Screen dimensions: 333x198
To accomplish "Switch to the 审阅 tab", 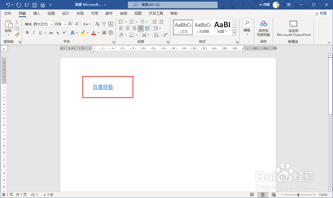I will tap(123, 13).
